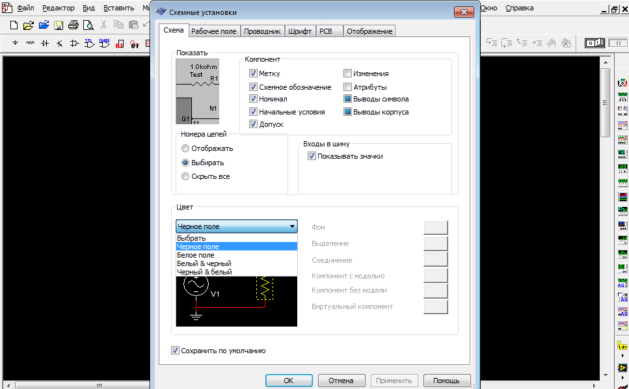Place a ground source component icon
The height and width of the screenshot is (389, 629).
[x=16, y=44]
